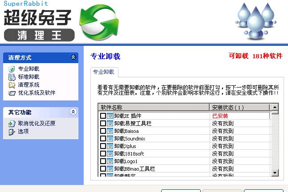Click the list scrollbar up arrow
This screenshot has width=288, height=192.
275,107
